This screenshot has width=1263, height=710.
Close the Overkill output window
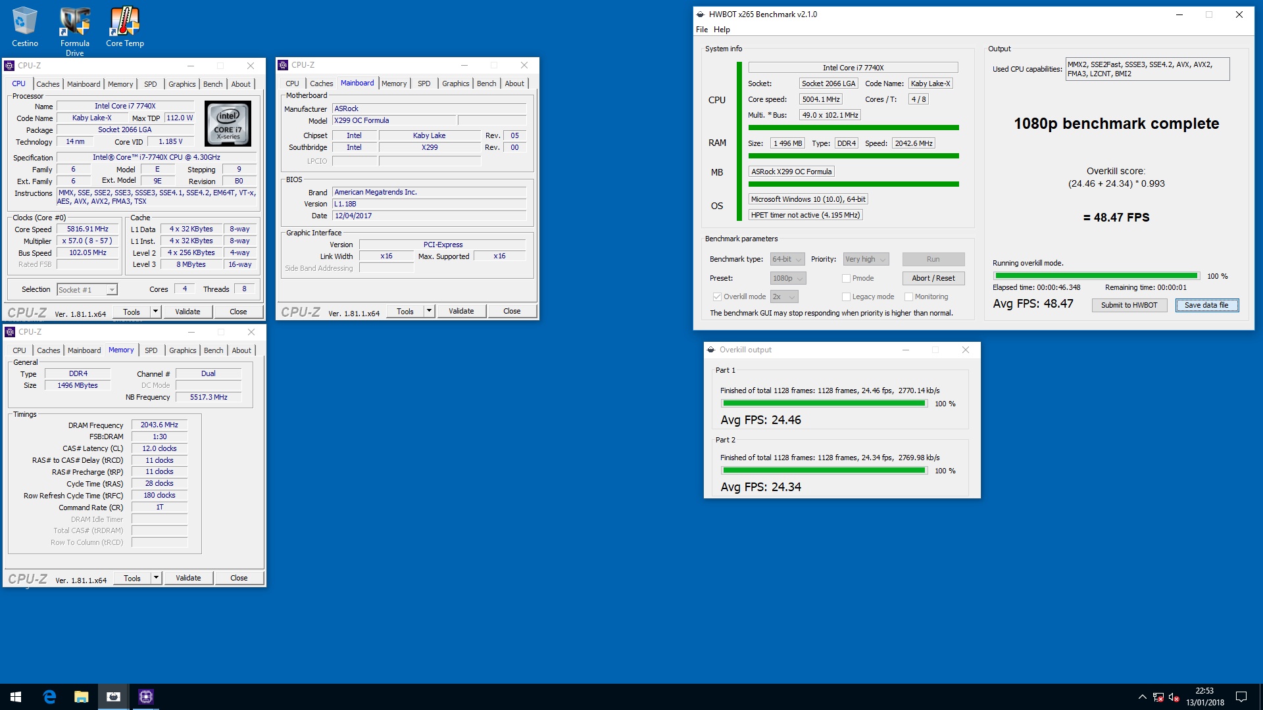click(x=966, y=350)
